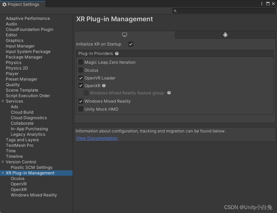Close the Project Settings window
Screen dimensions: 277x213
click(x=273, y=4)
